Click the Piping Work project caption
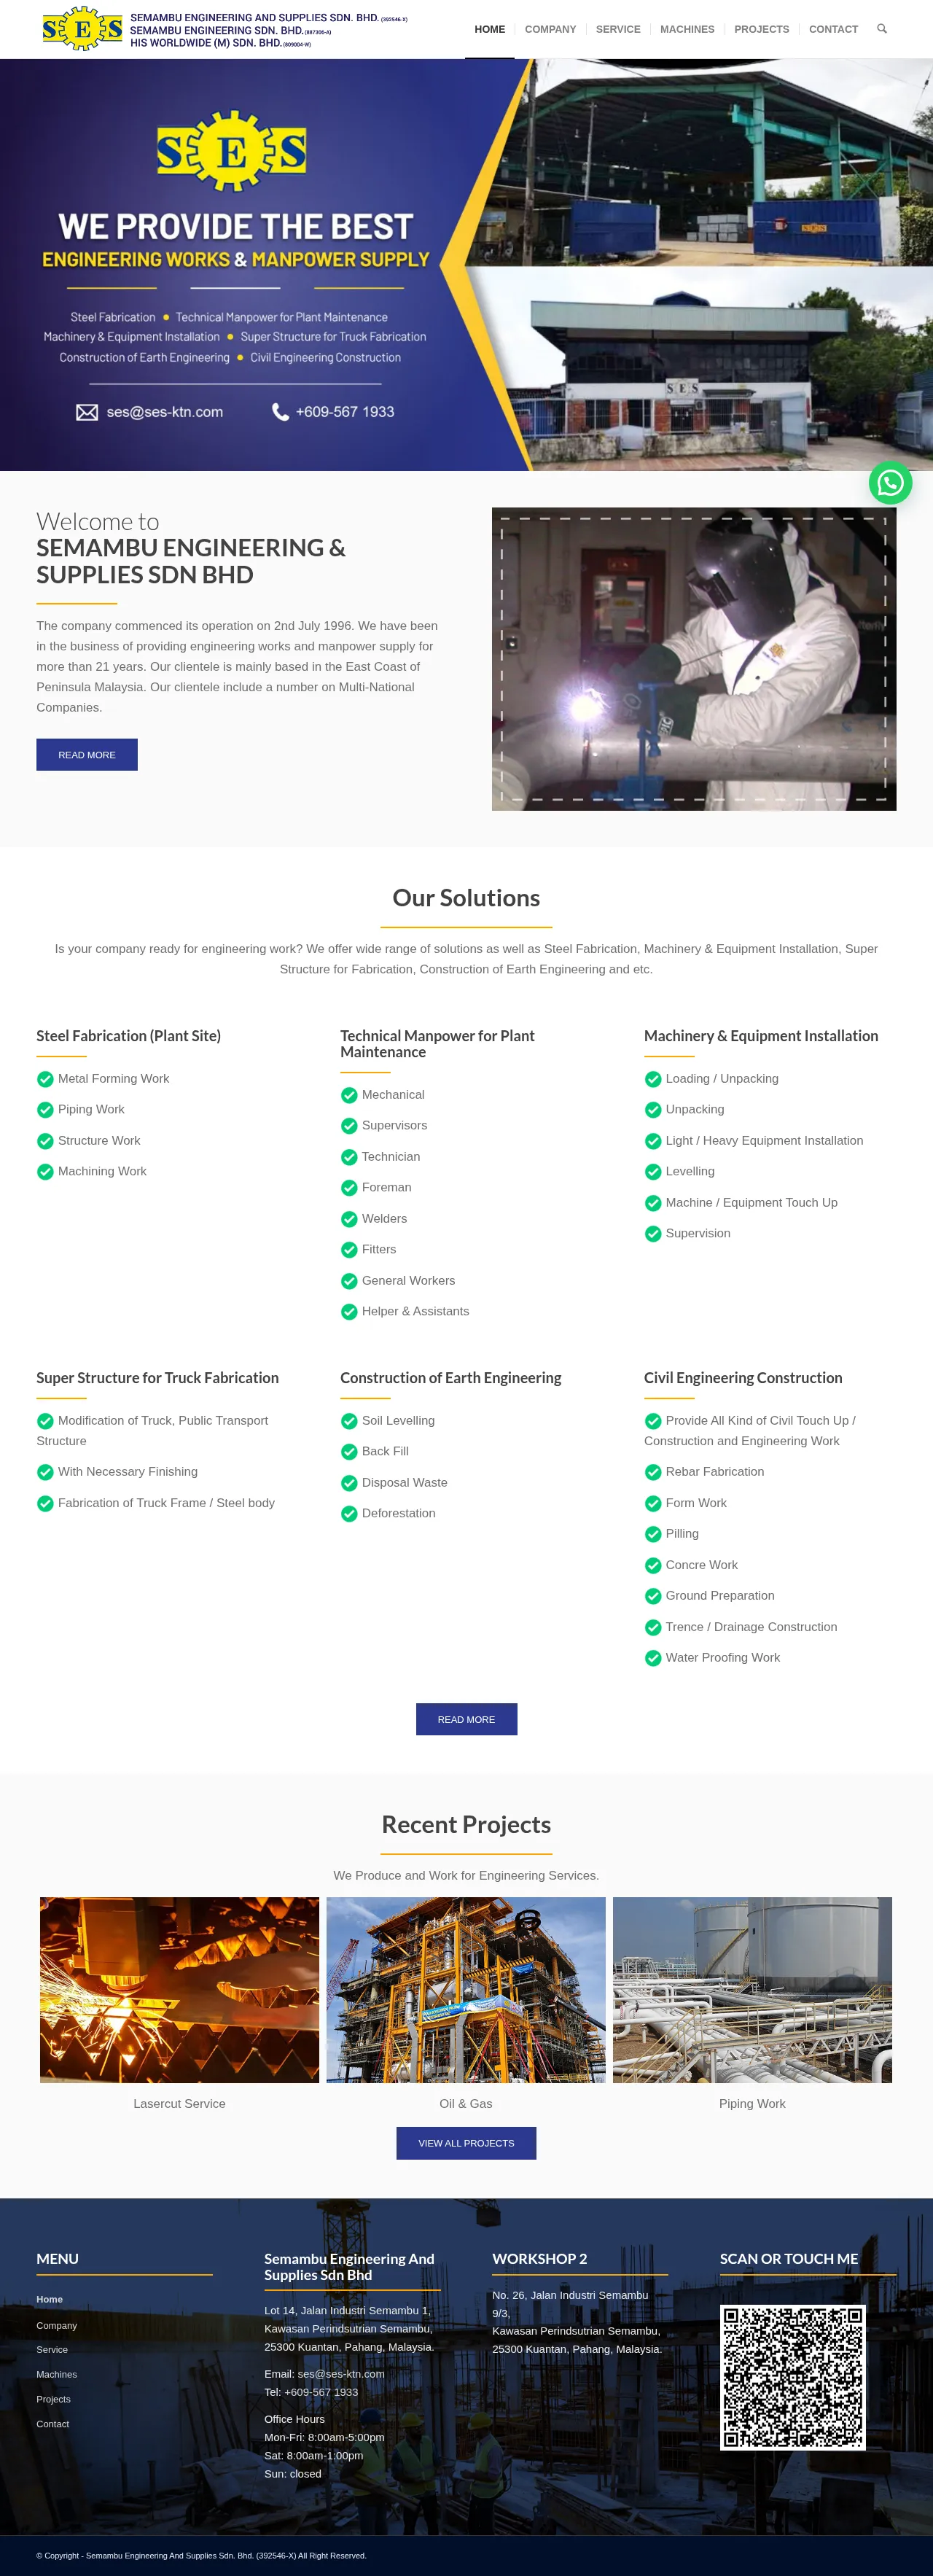The height and width of the screenshot is (2576, 933). point(752,2104)
